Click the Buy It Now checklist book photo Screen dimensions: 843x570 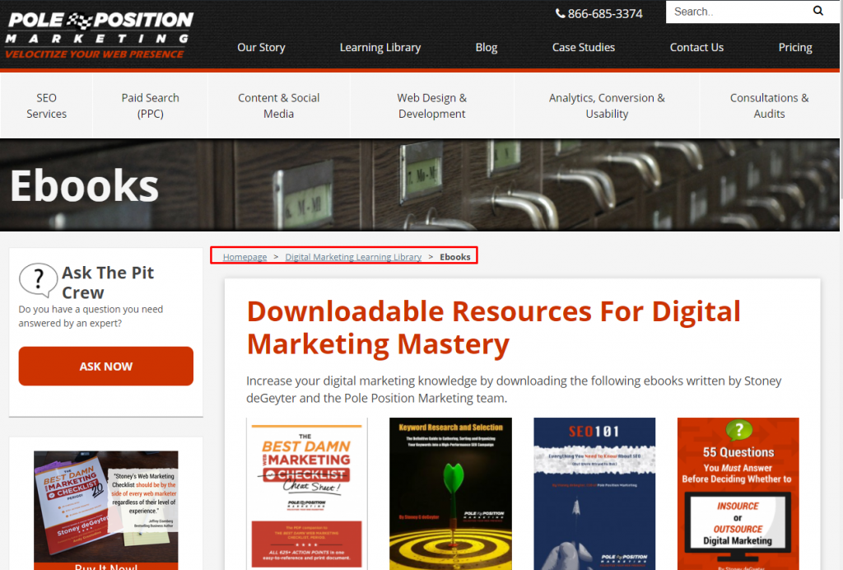(x=106, y=511)
